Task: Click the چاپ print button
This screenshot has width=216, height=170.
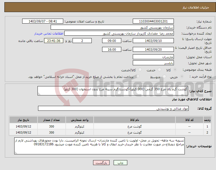Action: click(x=120, y=163)
